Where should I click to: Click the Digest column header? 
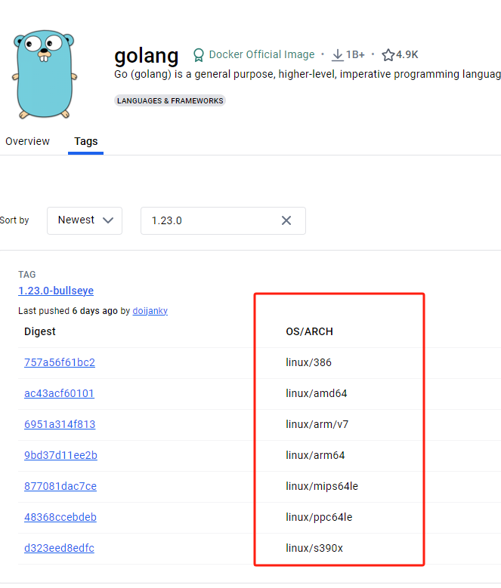(40, 331)
